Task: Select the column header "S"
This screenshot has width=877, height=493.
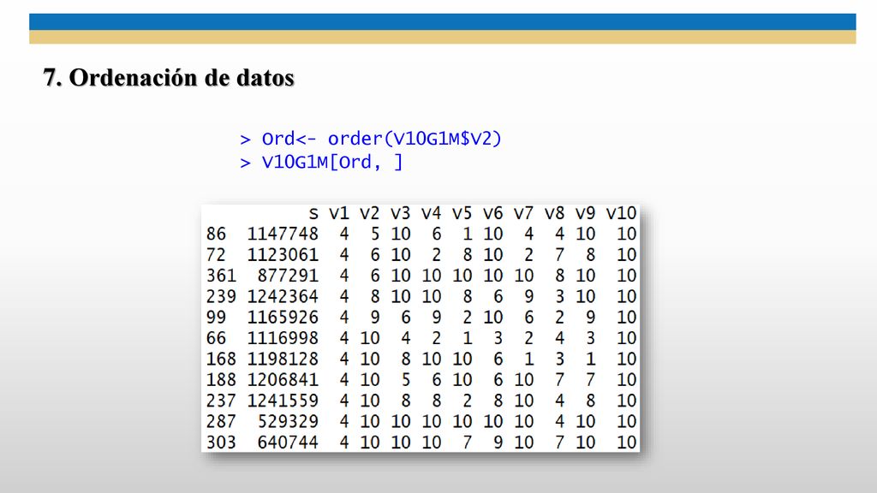Action: tap(313, 213)
